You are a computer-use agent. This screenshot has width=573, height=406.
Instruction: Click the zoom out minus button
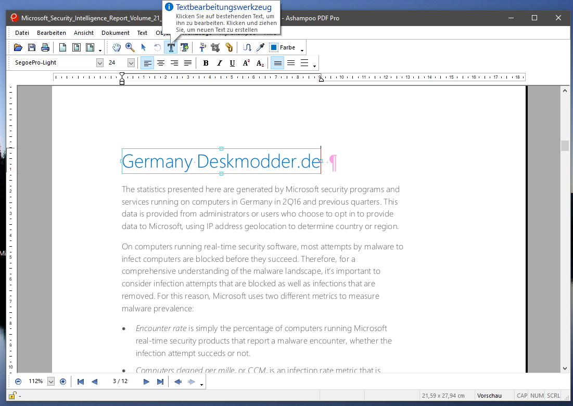click(18, 382)
